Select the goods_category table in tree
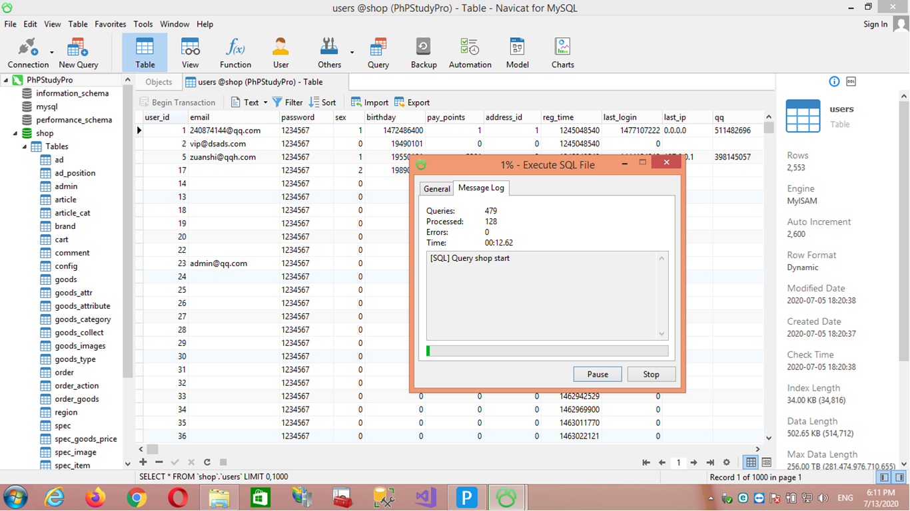This screenshot has height=511, width=910. (x=83, y=319)
